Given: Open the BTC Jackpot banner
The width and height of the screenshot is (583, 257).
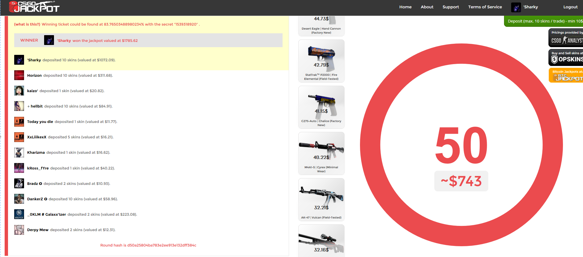Looking at the screenshot, I should 566,75.
